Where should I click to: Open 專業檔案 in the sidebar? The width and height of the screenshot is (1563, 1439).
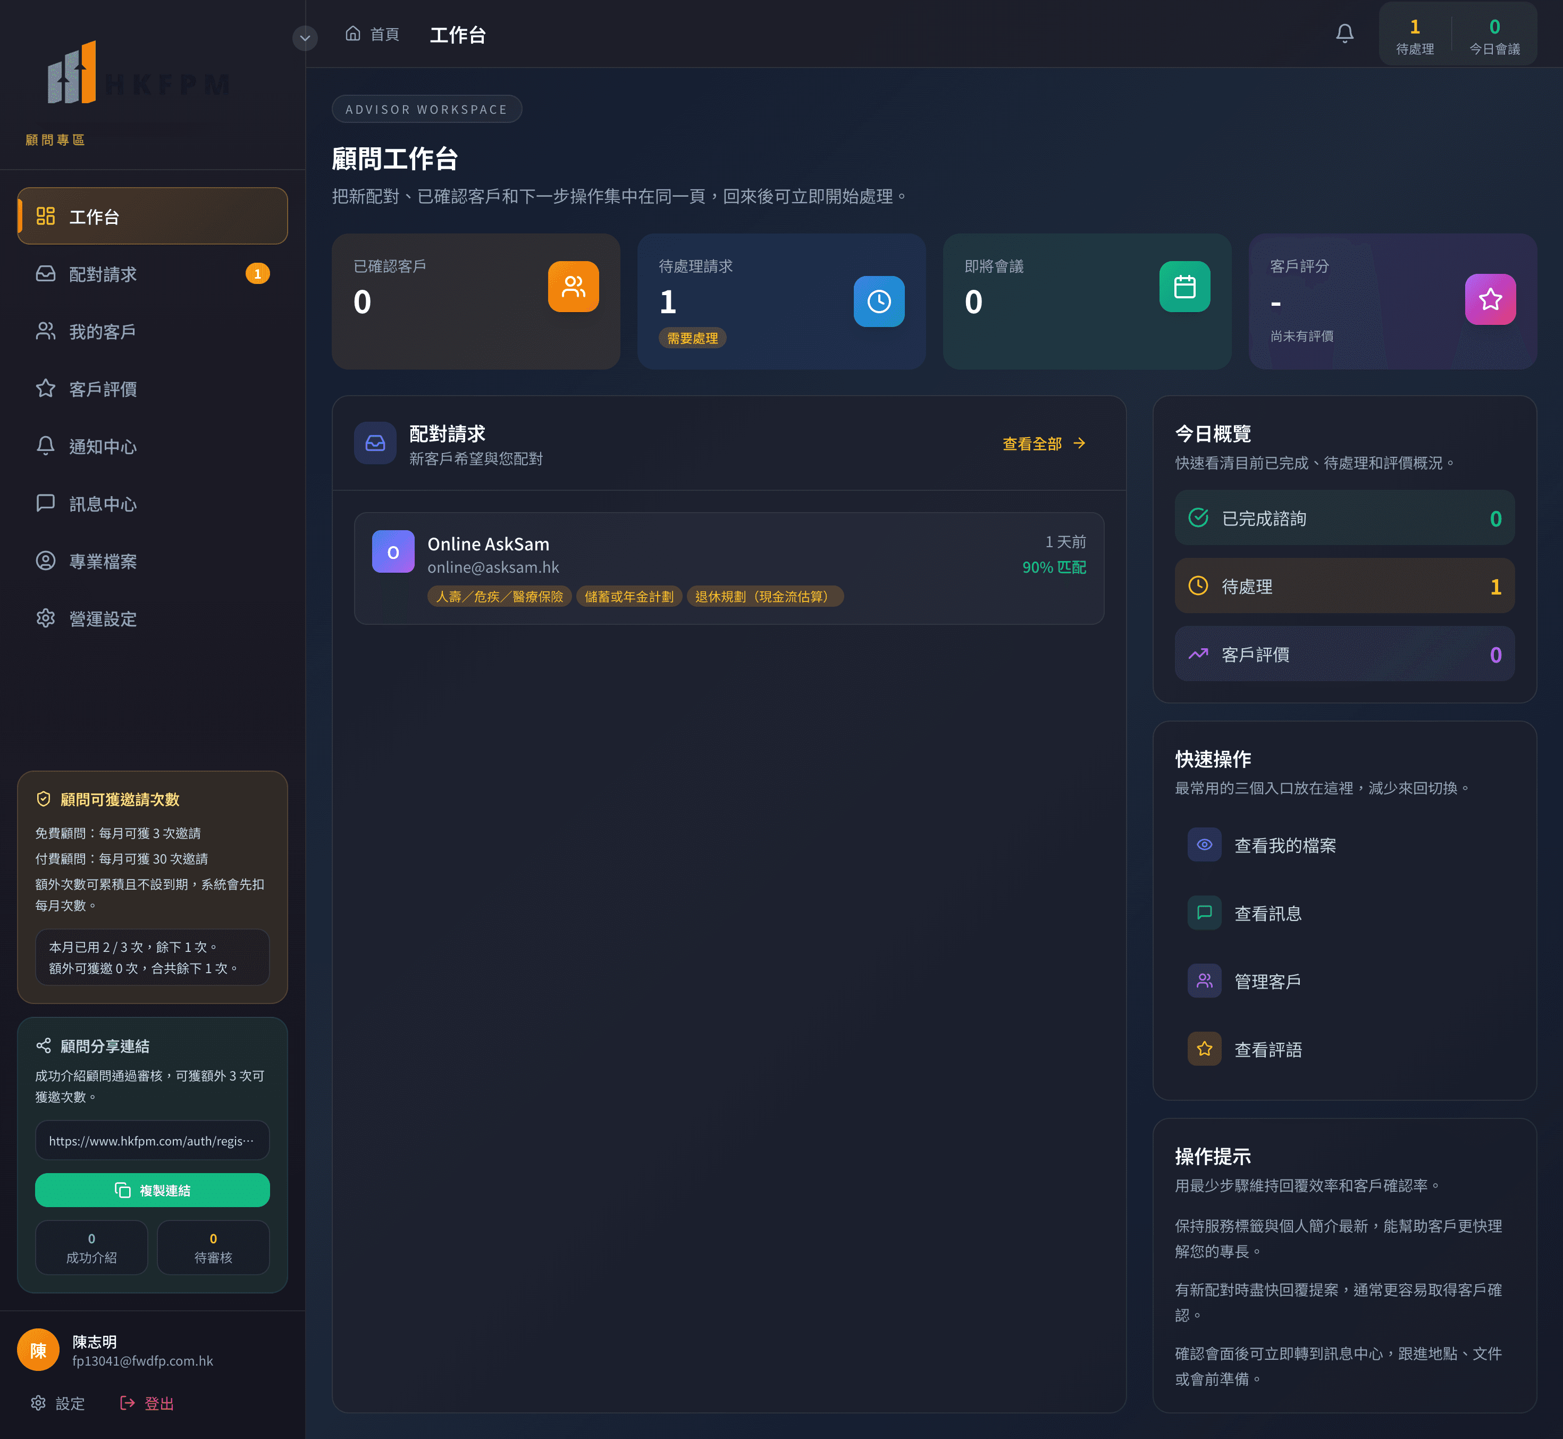click(153, 562)
